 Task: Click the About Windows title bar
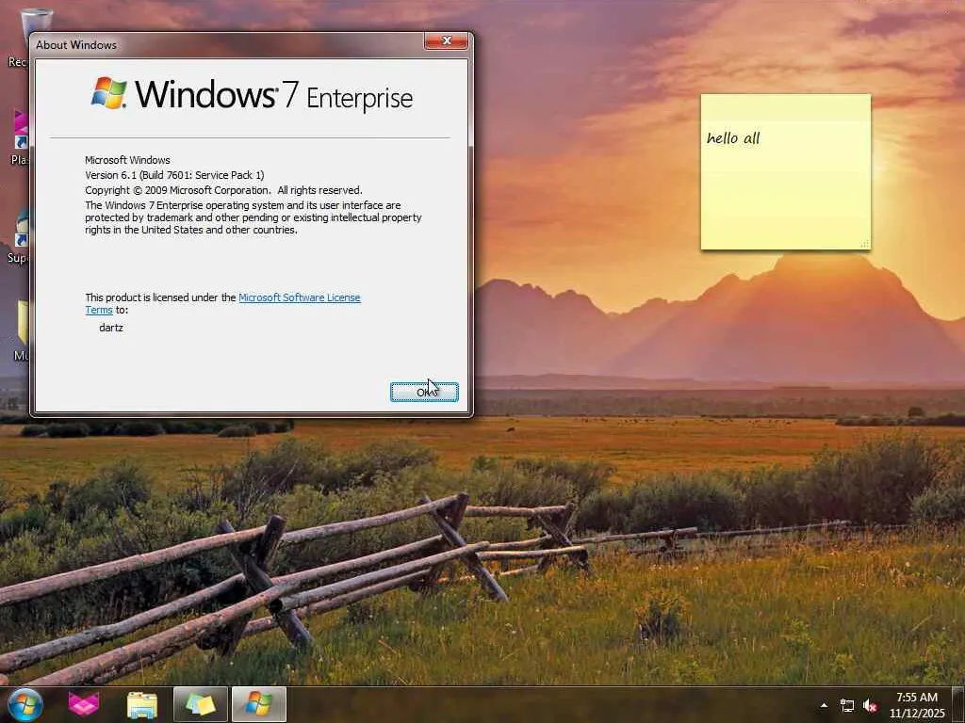click(x=228, y=45)
